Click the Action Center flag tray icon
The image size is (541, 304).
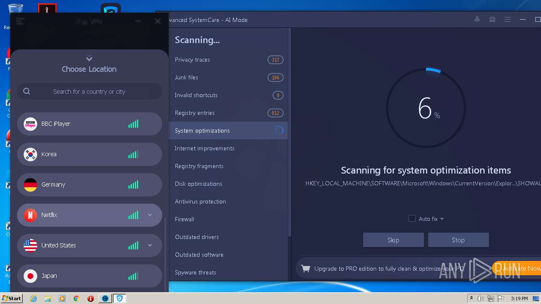[x=501, y=299]
